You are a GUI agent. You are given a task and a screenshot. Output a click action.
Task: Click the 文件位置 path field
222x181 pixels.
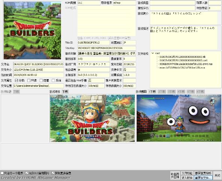pos(38,86)
